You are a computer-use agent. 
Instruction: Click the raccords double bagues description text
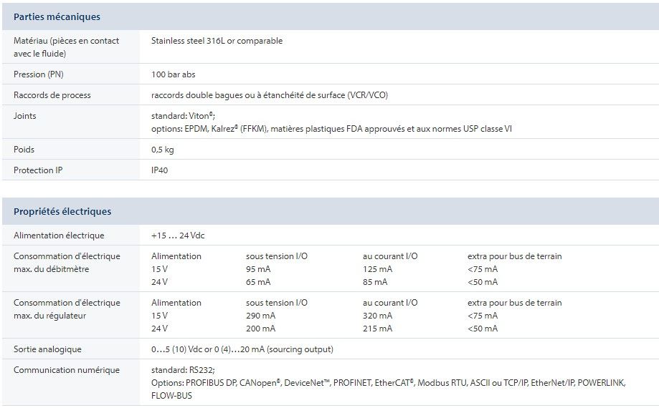[269, 95]
